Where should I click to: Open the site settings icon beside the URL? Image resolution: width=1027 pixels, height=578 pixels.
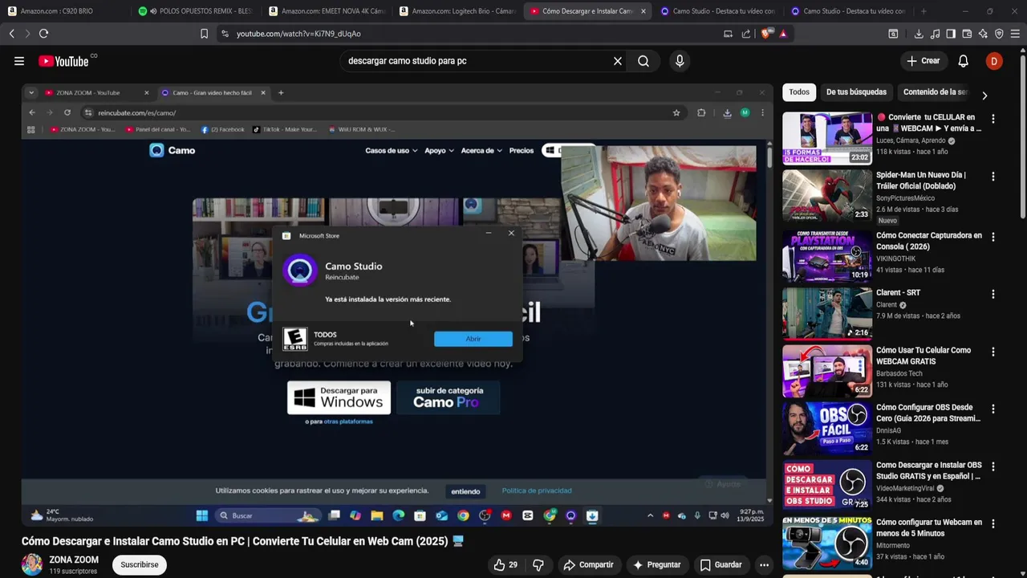[x=225, y=34]
